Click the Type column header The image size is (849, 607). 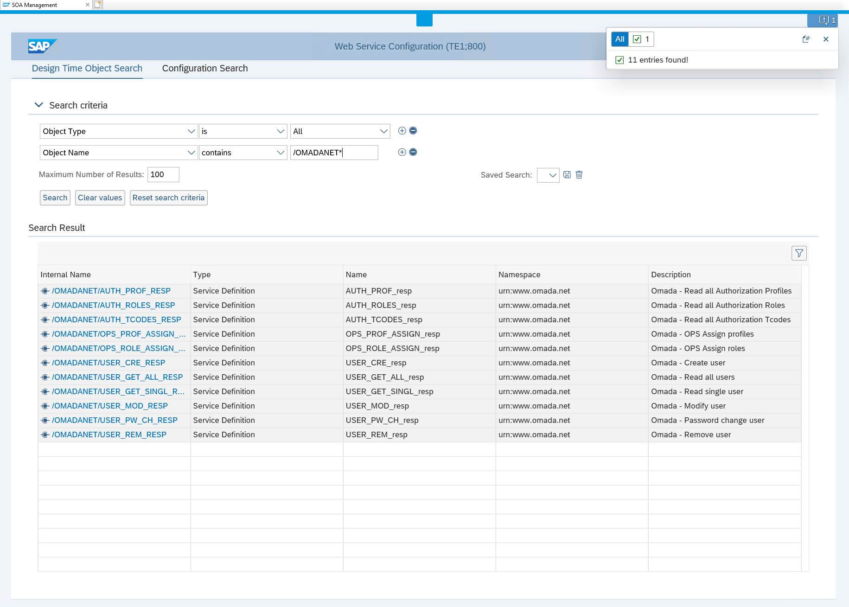(267, 275)
